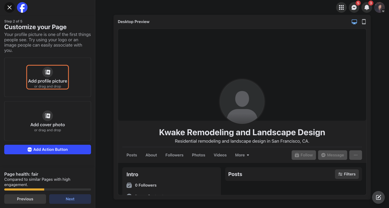389x208 pixels.
Task: Click the Desktop Preview title
Action: (134, 22)
